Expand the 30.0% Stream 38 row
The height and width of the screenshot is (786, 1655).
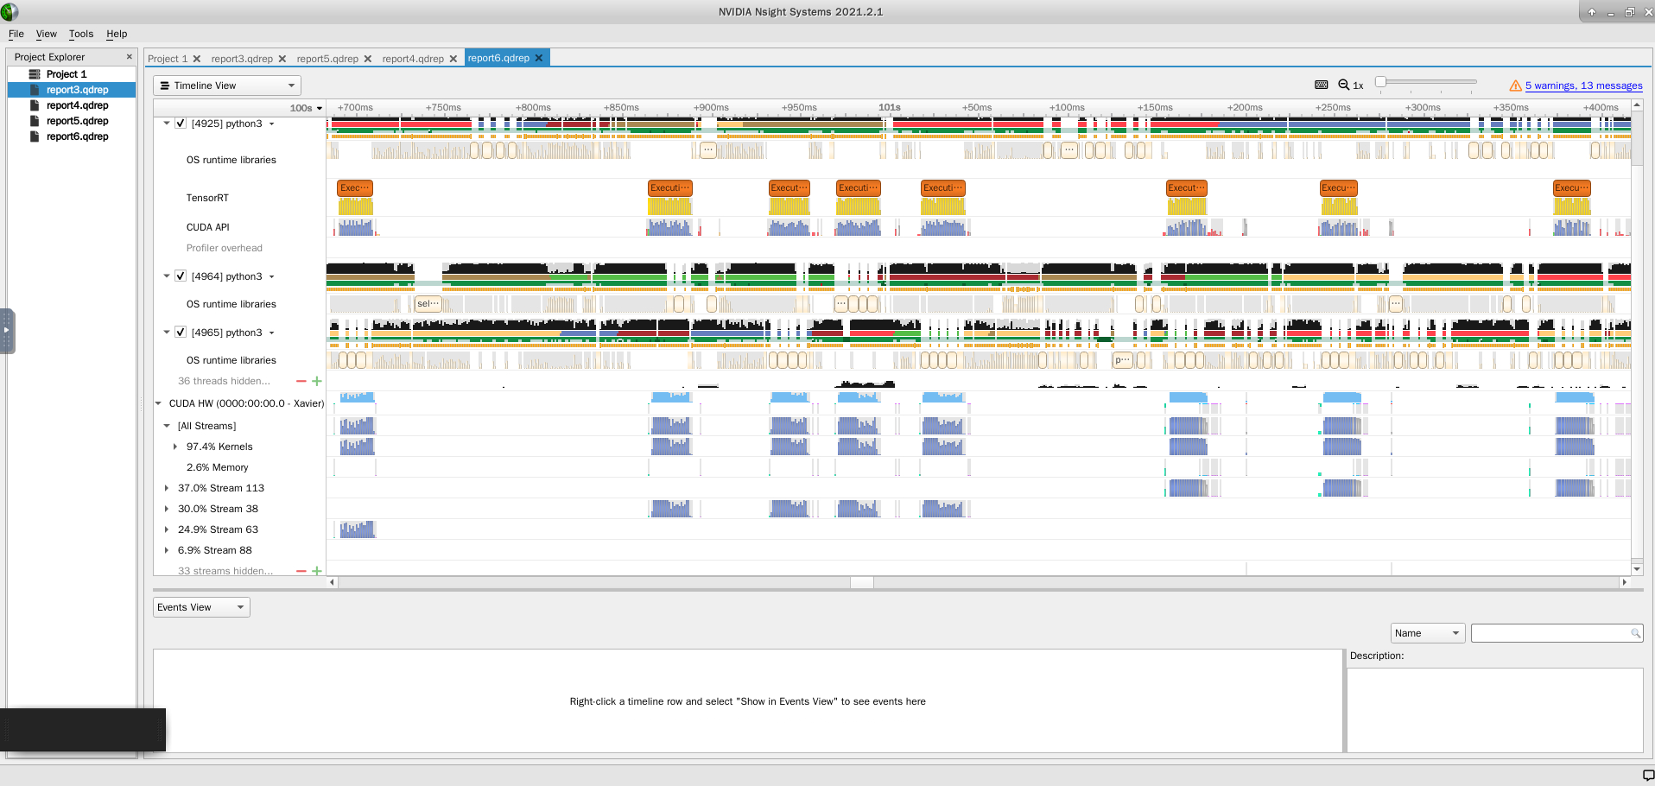coord(167,509)
